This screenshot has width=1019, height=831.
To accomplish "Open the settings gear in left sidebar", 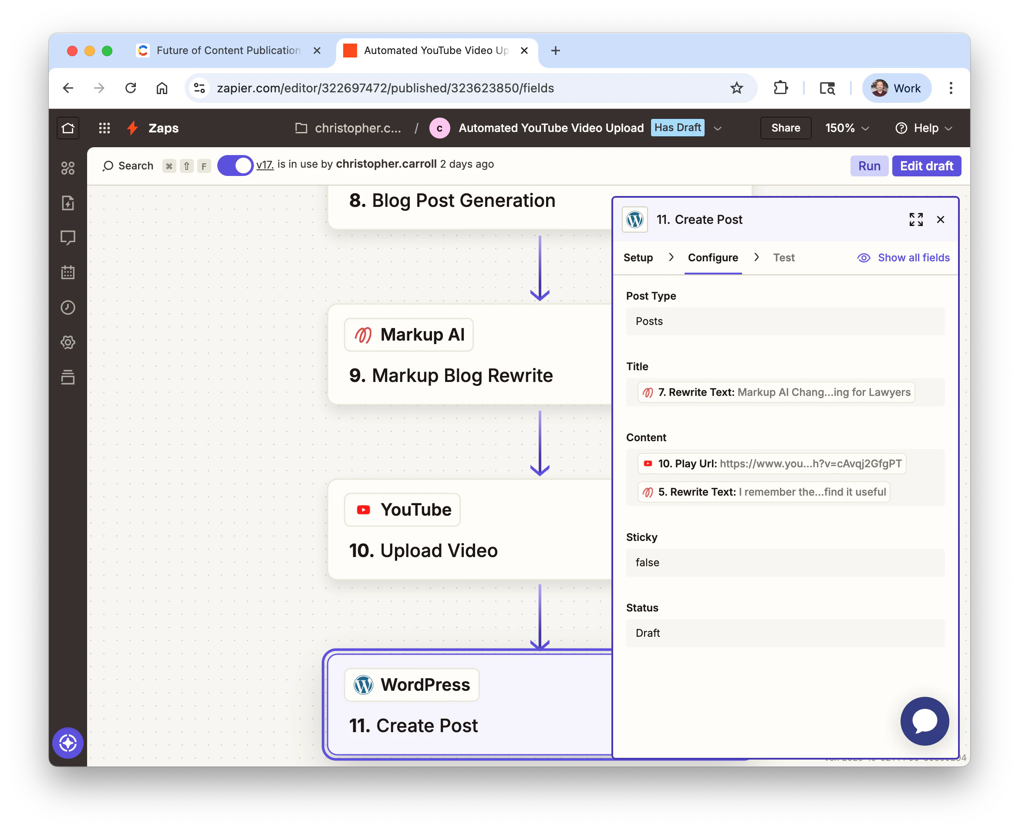I will tap(67, 342).
